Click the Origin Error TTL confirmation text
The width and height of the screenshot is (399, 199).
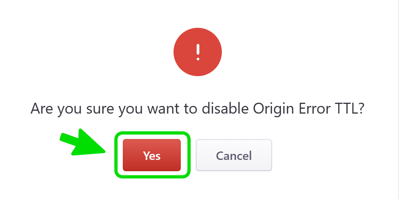point(197,109)
